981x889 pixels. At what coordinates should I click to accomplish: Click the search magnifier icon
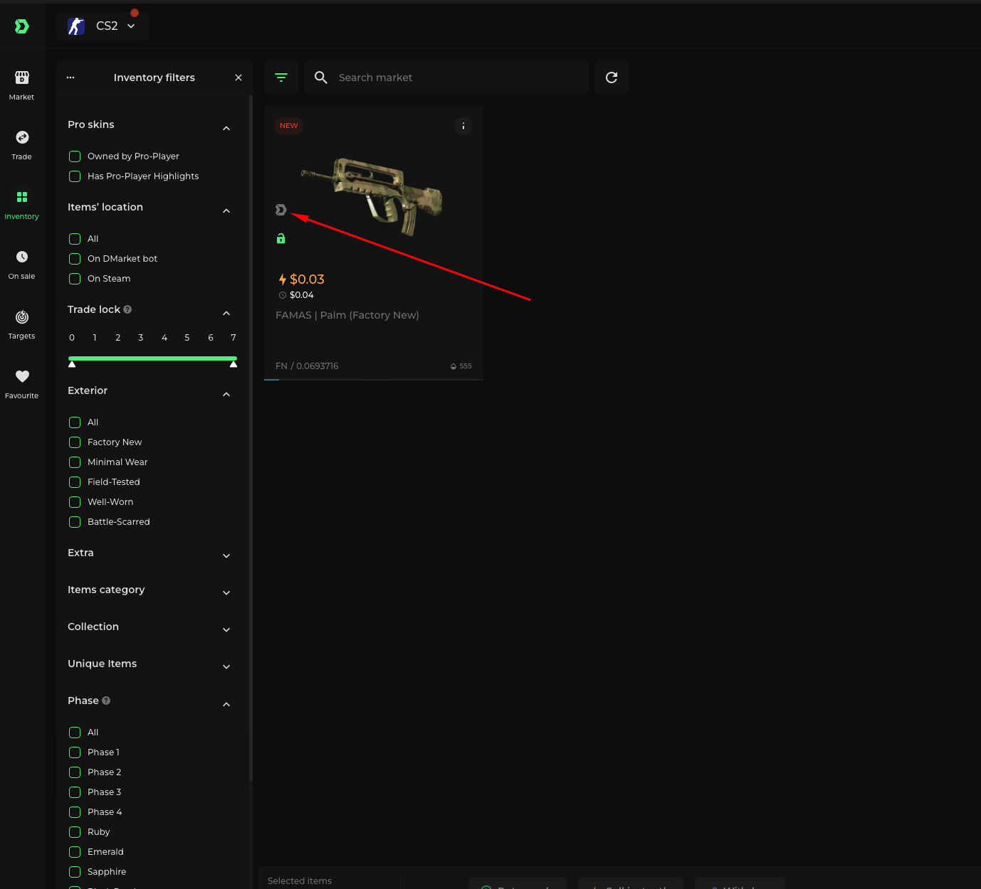click(x=321, y=78)
